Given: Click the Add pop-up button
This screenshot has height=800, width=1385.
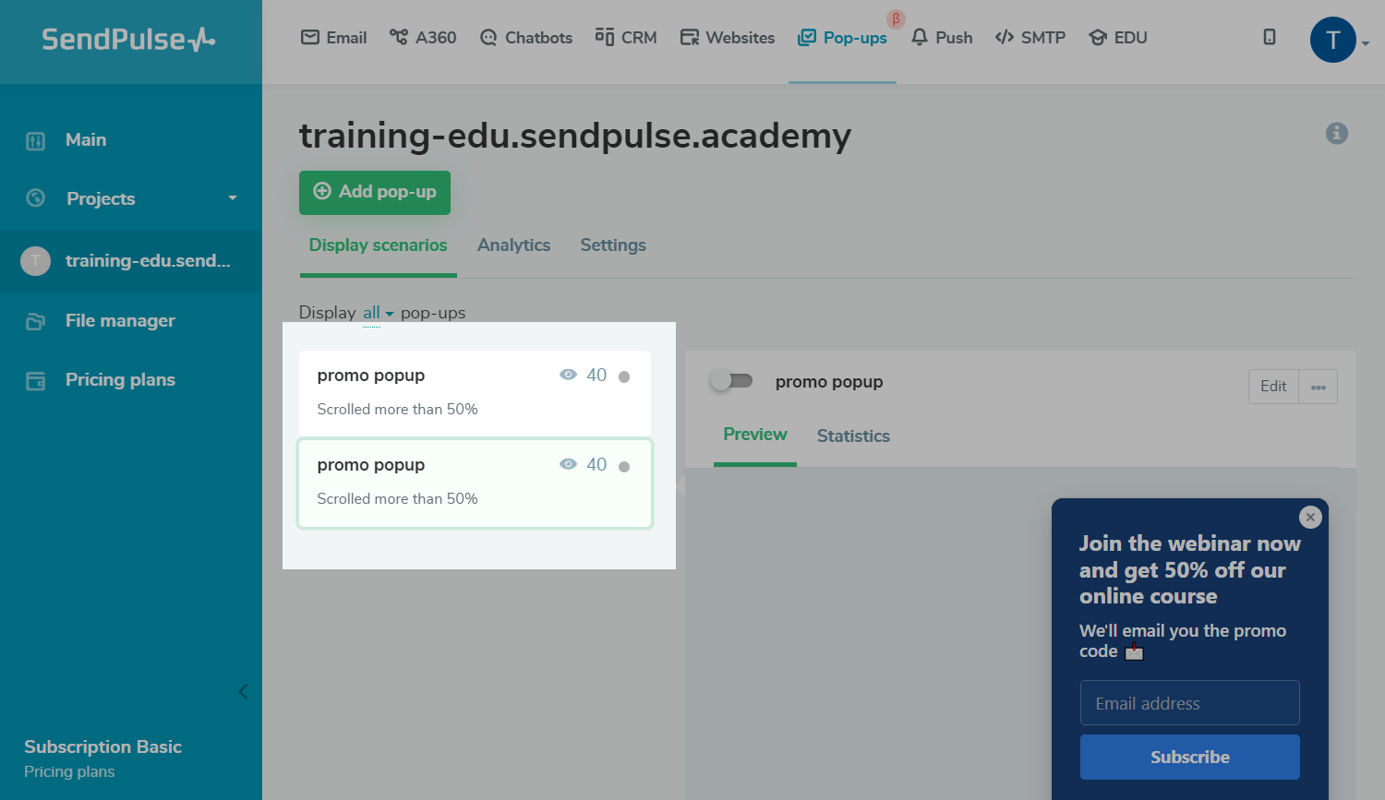Looking at the screenshot, I should tap(375, 192).
